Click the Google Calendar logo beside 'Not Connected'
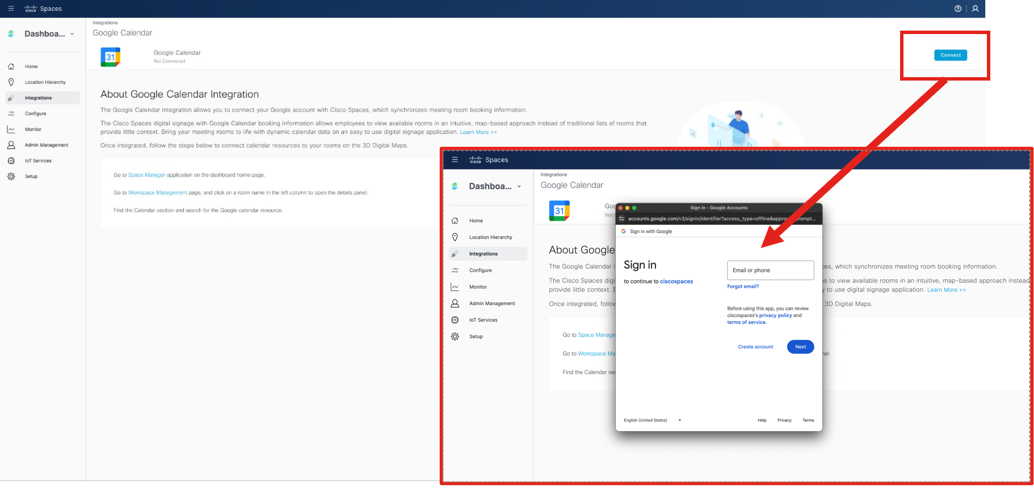The image size is (1034, 489). [110, 57]
